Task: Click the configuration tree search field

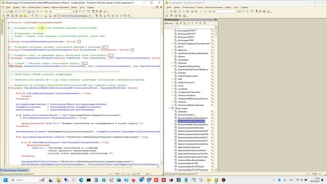Action: pos(189,27)
